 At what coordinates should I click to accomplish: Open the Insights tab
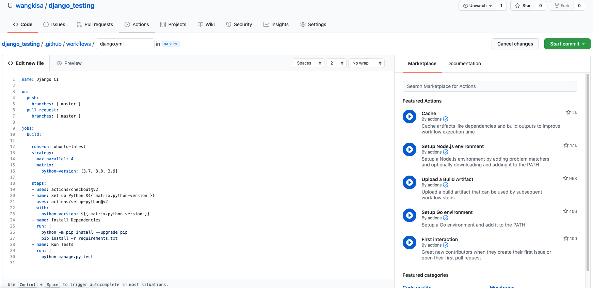pos(276,24)
